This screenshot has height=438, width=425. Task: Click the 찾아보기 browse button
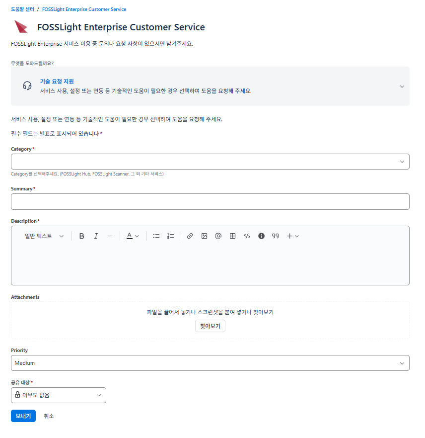(x=210, y=326)
